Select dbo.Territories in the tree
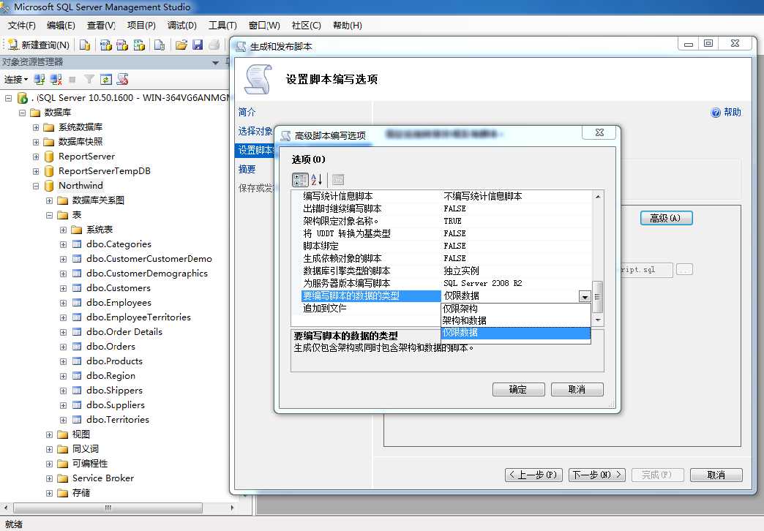 [117, 419]
